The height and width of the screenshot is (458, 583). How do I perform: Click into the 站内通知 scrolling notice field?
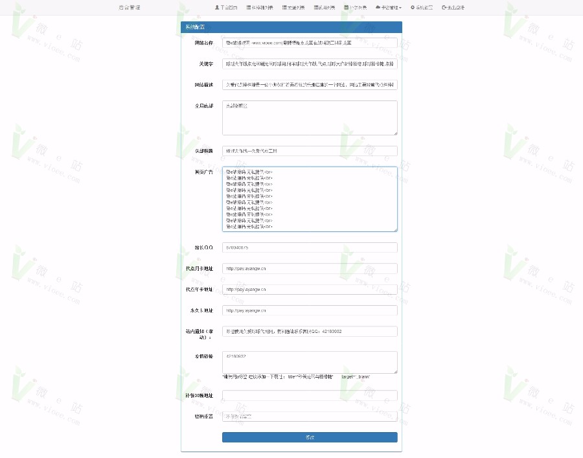[x=310, y=332]
